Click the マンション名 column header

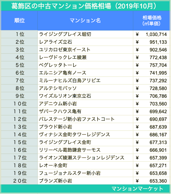pos(85,21)
